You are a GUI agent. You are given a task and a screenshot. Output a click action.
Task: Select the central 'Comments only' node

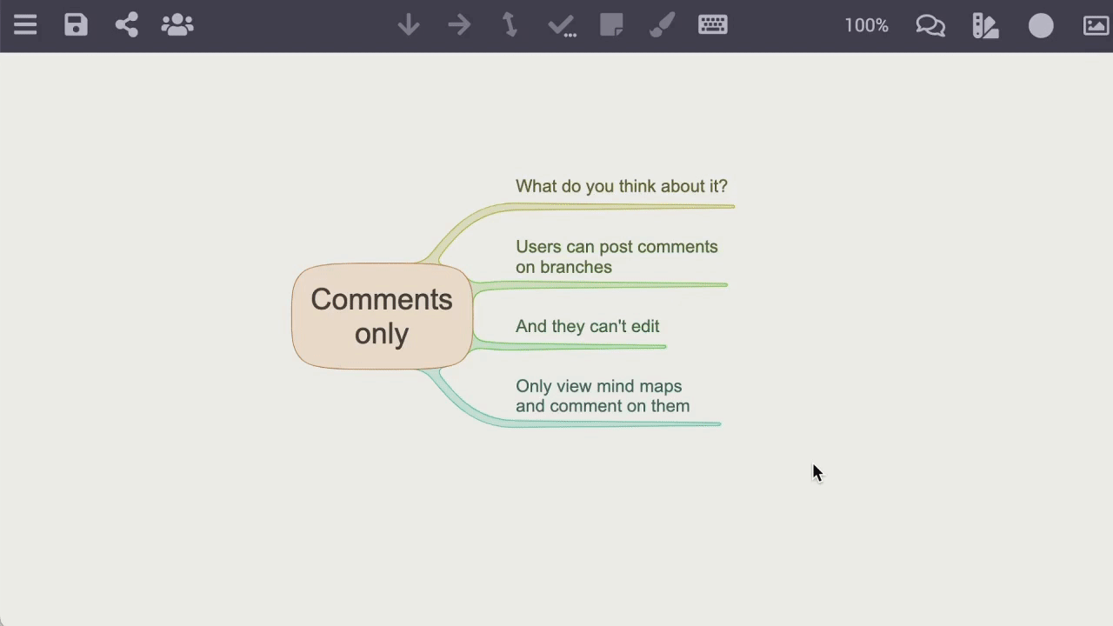pyautogui.click(x=382, y=316)
